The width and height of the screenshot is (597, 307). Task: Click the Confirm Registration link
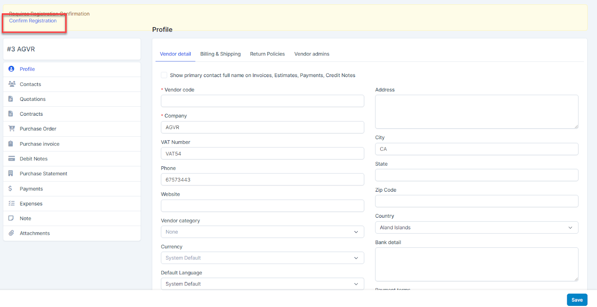(x=33, y=21)
